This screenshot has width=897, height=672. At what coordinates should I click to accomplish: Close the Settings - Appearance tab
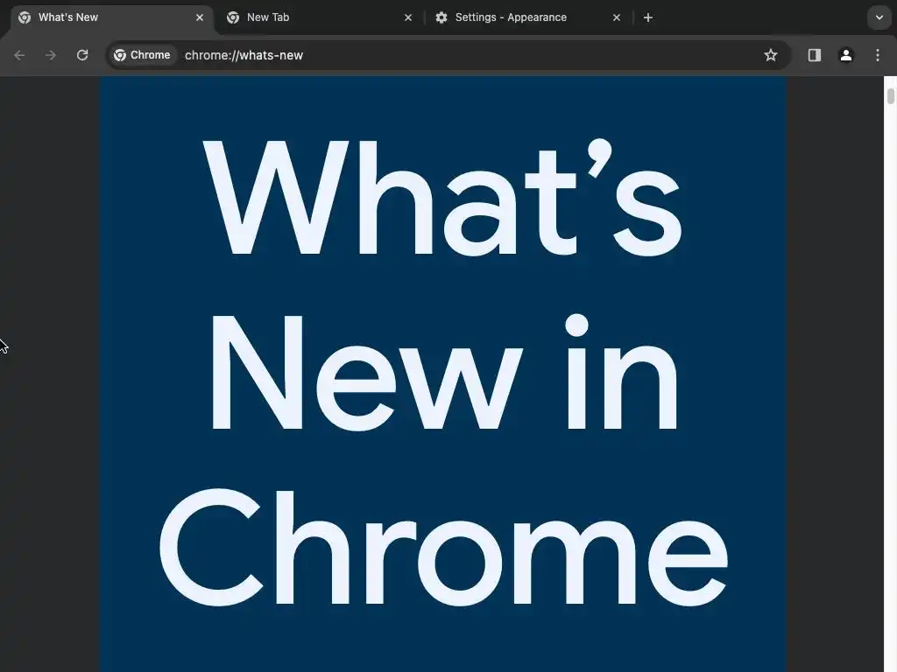[616, 17]
